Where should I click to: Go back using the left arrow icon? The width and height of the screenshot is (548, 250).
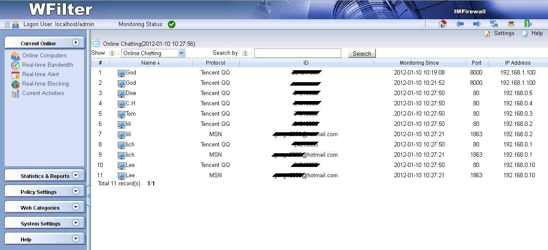click(x=460, y=24)
